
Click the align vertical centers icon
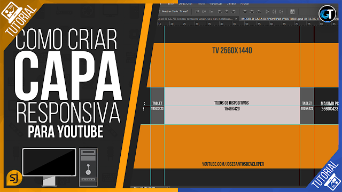tap(204, 12)
